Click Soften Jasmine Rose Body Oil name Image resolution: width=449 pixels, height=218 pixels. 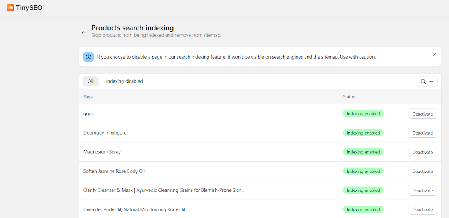coord(114,171)
